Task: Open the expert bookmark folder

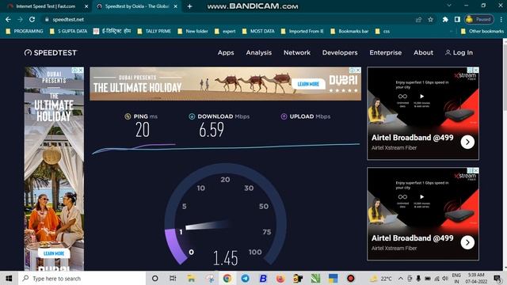Action: [225, 32]
